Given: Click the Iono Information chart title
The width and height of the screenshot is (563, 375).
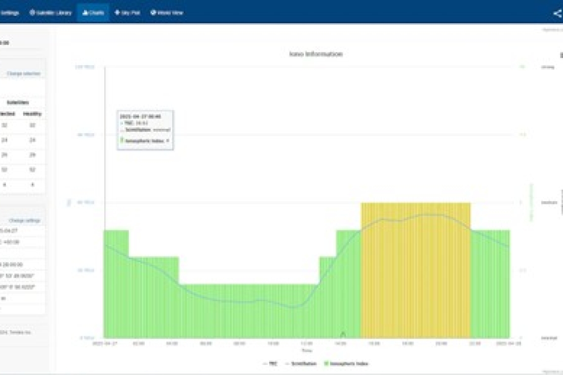Looking at the screenshot, I should 316,54.
